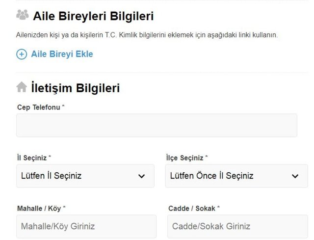The height and width of the screenshot is (240, 314).
Task: Click the home icon beside İletişim Bilgileri
Action: coord(22,87)
